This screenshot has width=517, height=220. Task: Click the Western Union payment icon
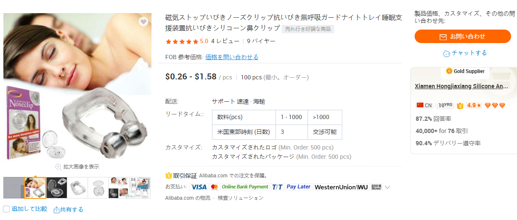[341, 187]
